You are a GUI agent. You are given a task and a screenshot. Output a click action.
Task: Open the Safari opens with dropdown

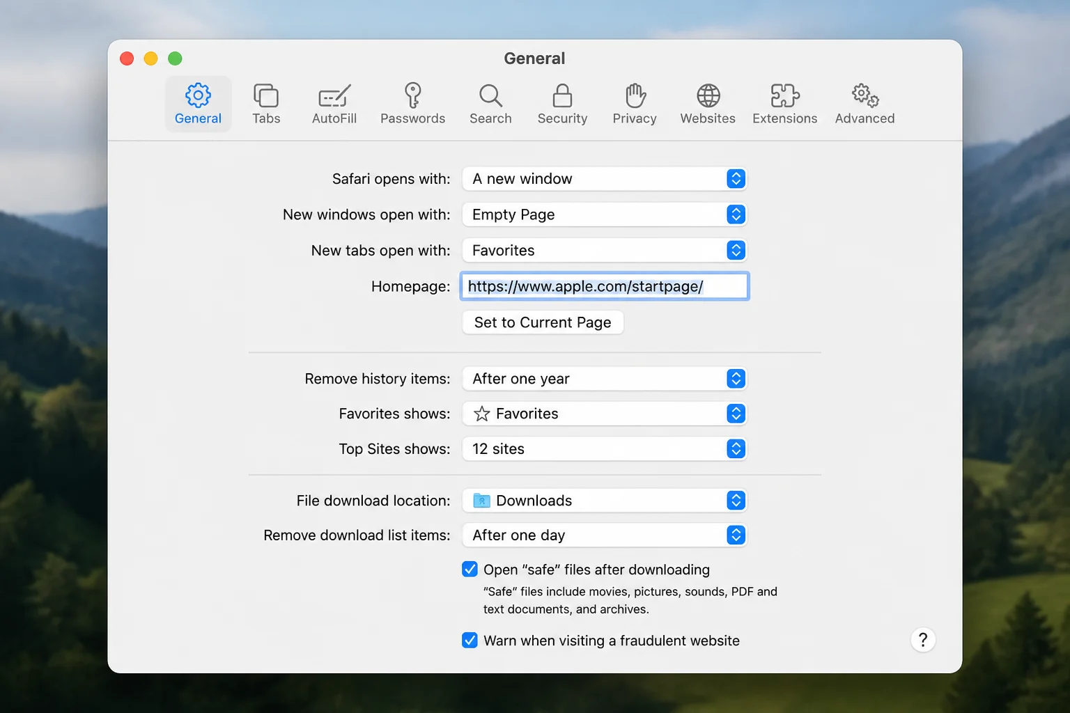[604, 179]
